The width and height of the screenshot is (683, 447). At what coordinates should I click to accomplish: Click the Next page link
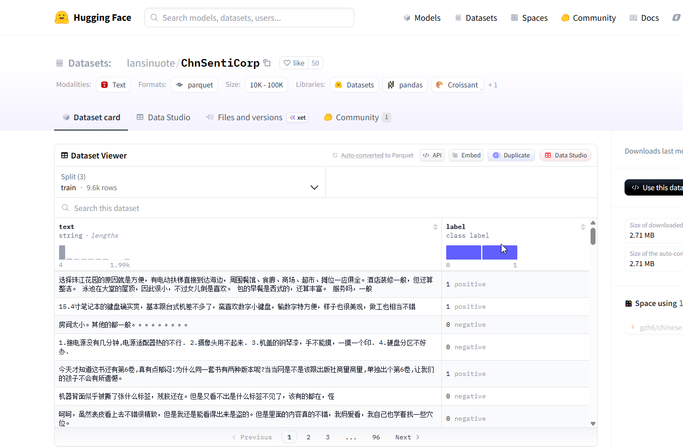point(408,437)
